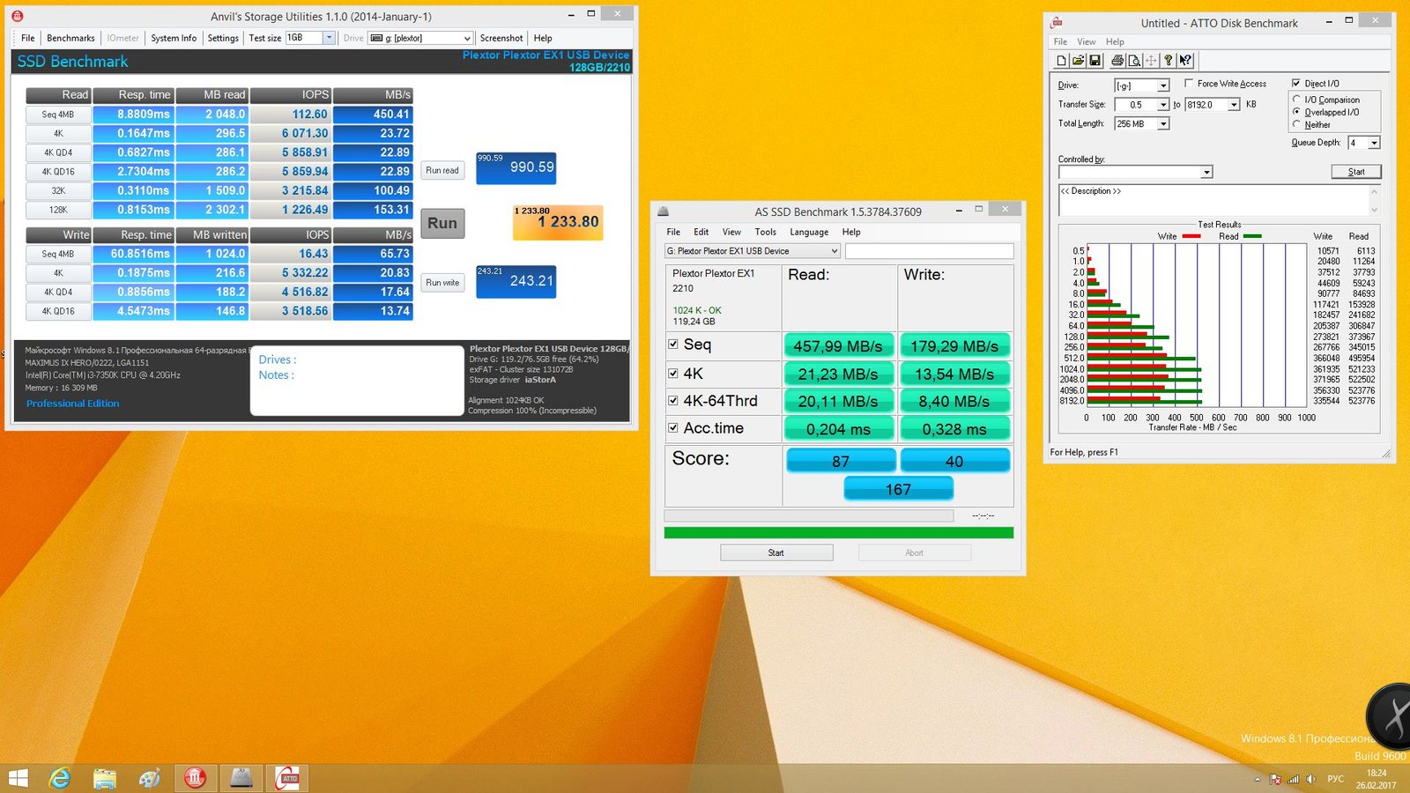
Task: Click the New file icon in ATTO toolbar
Action: coord(1062,60)
